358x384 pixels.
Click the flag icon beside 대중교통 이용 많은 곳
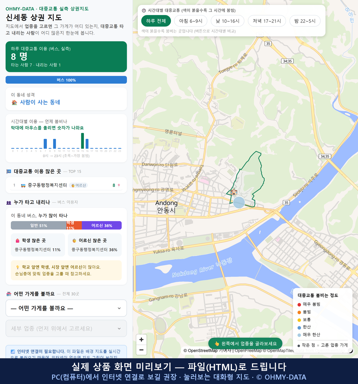9,171
